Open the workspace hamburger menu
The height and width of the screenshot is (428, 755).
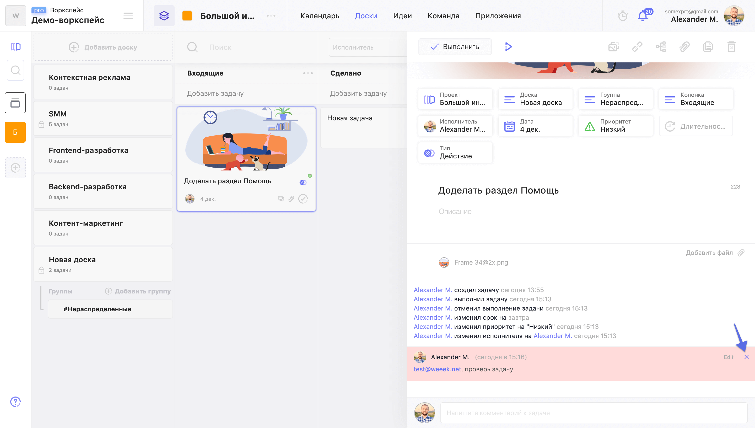[128, 15]
